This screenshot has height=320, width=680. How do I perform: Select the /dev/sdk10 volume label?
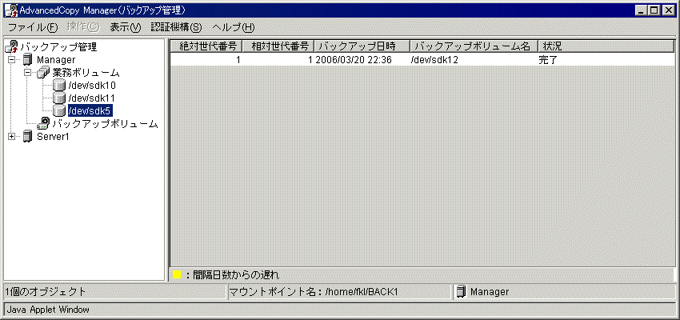click(x=92, y=85)
